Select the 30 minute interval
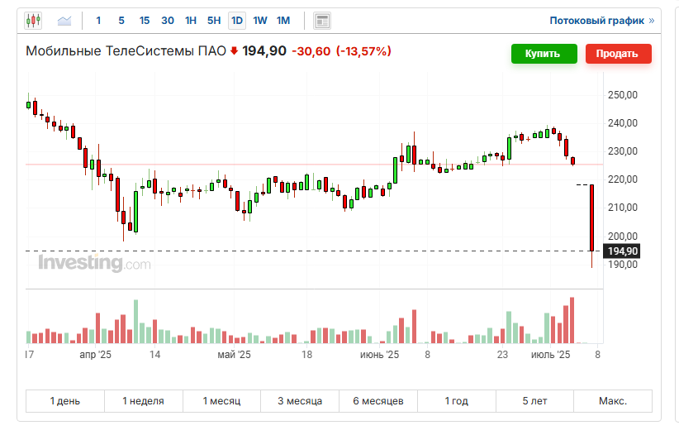679x435 pixels. [x=168, y=21]
